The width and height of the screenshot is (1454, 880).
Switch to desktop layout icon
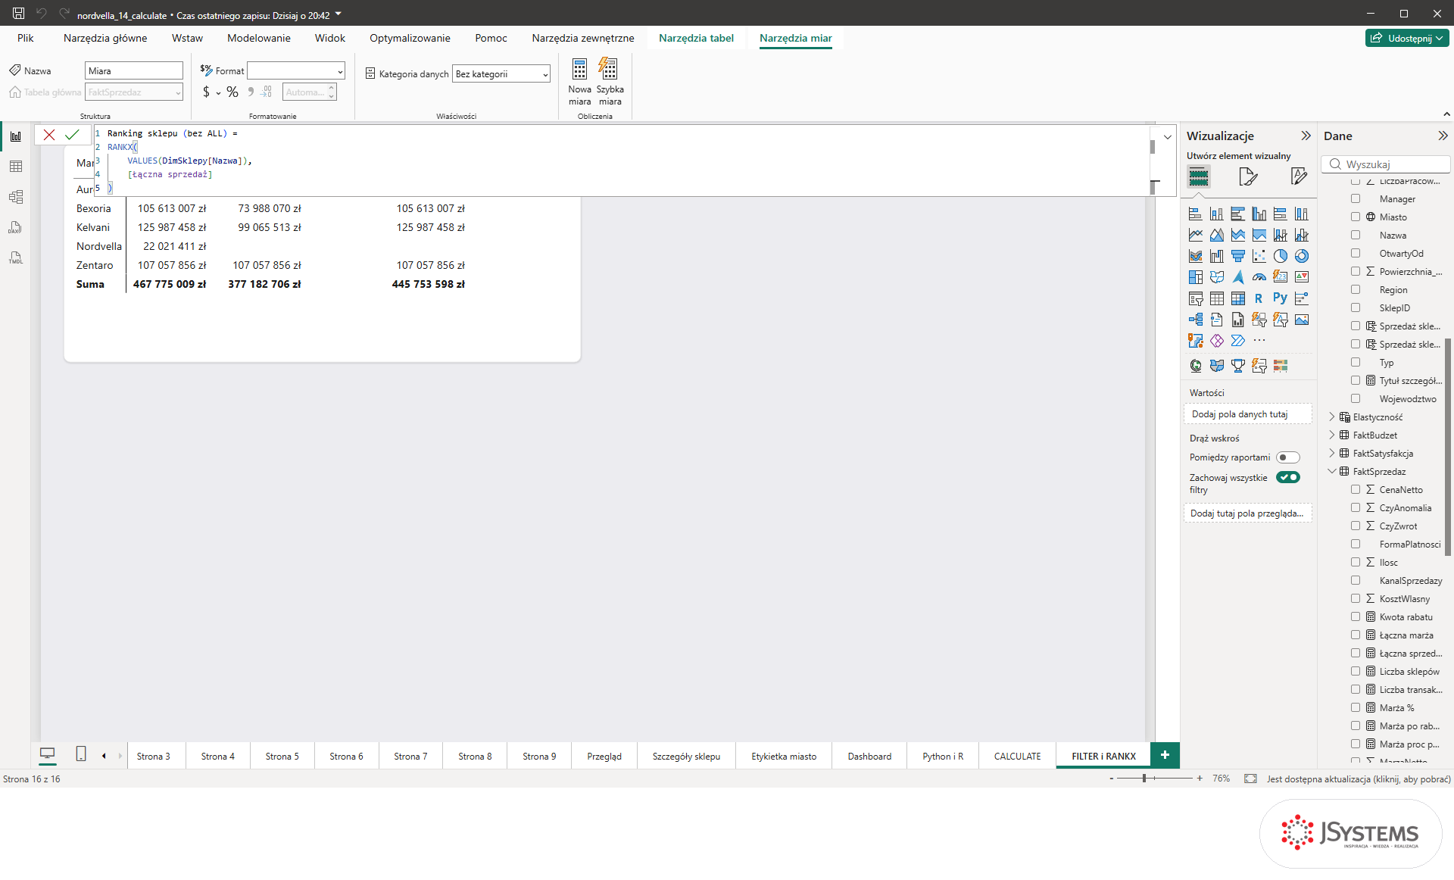[47, 754]
